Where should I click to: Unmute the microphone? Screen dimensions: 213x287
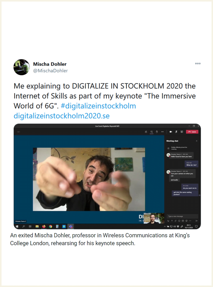[176, 132]
